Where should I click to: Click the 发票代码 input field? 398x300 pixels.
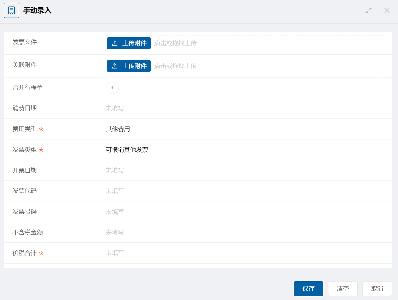point(115,191)
